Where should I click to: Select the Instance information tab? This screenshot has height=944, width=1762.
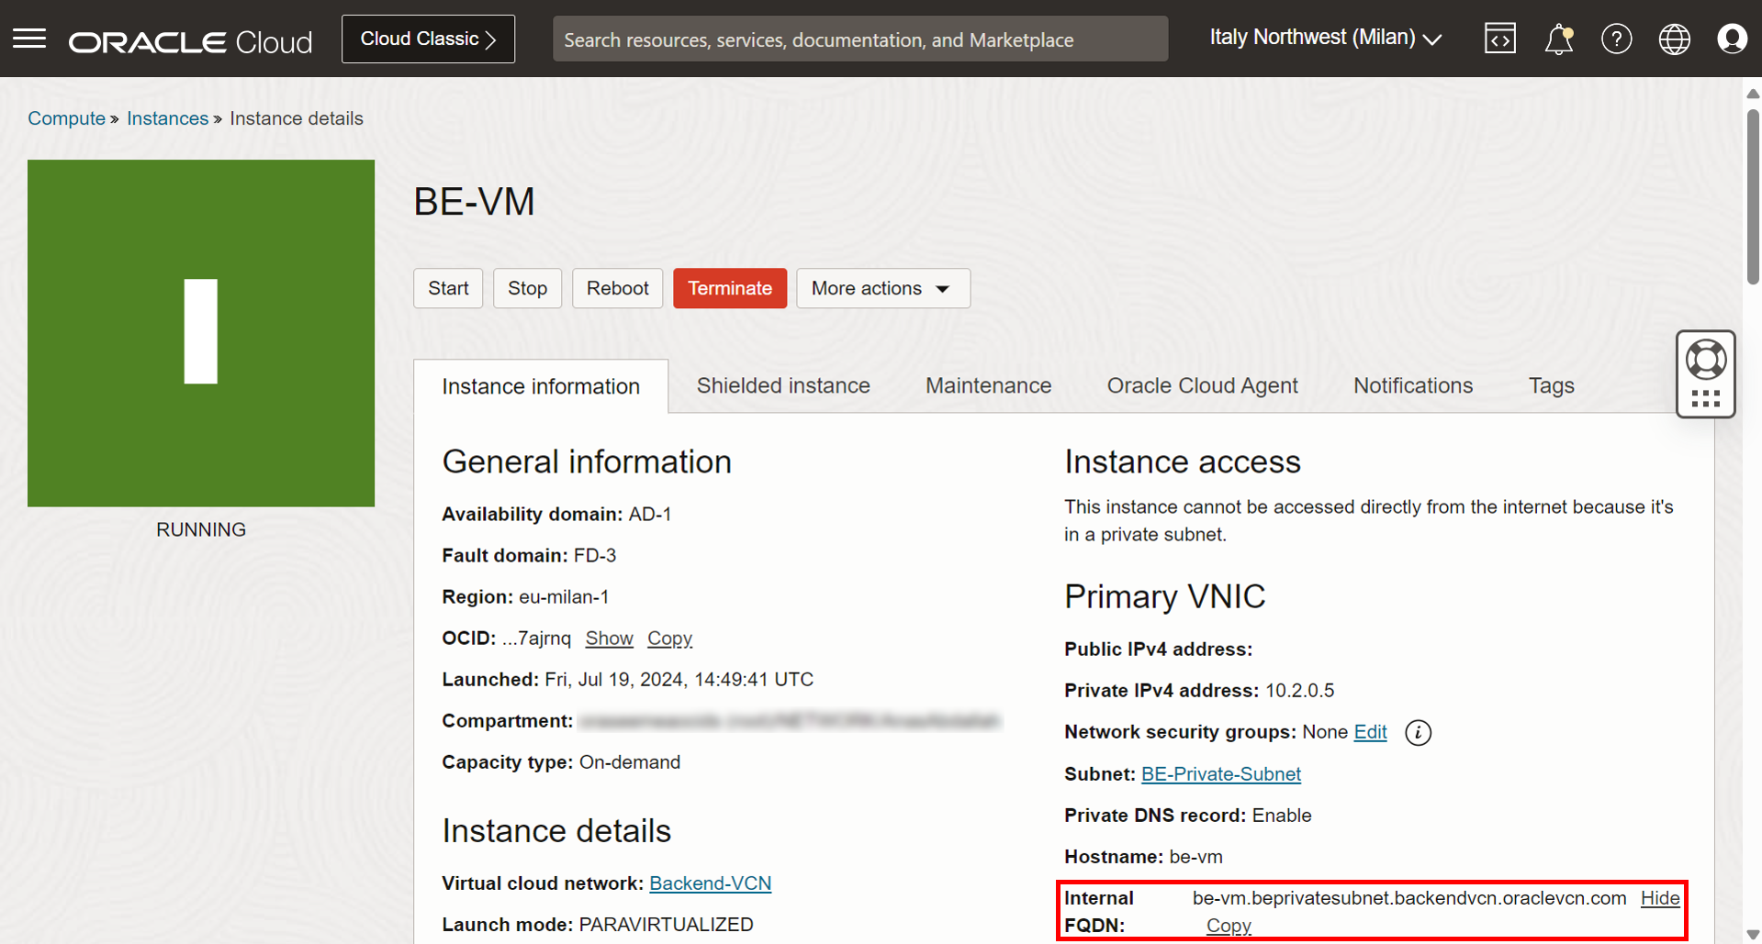point(541,386)
